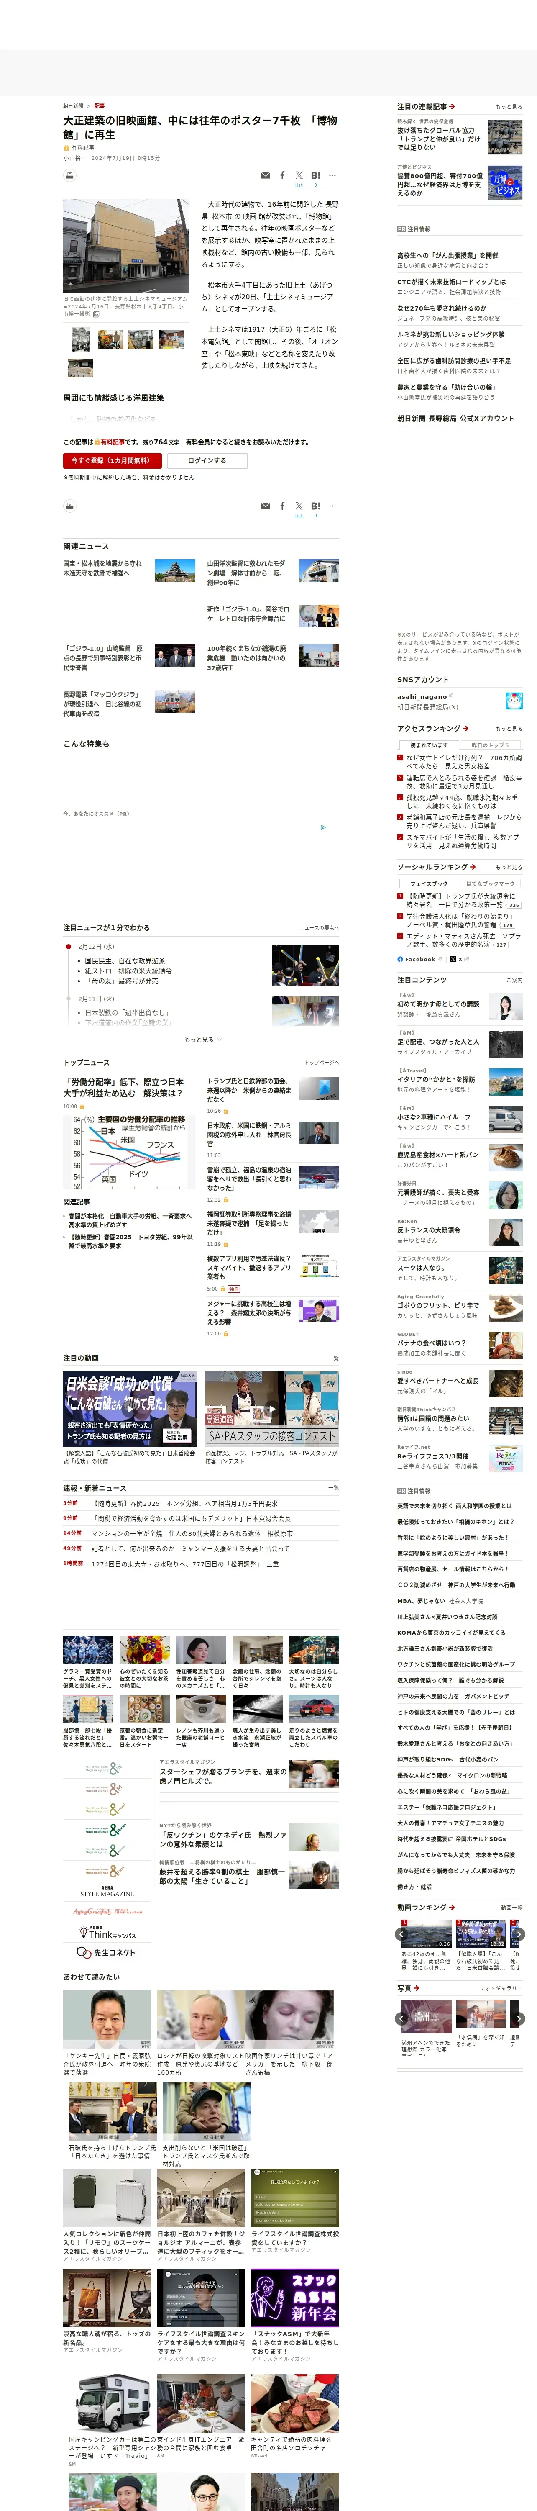Image resolution: width=537 pixels, height=2511 pixels.
Task: Open article 国宝・松本城を地震から守れ
Action: (x=102, y=567)
